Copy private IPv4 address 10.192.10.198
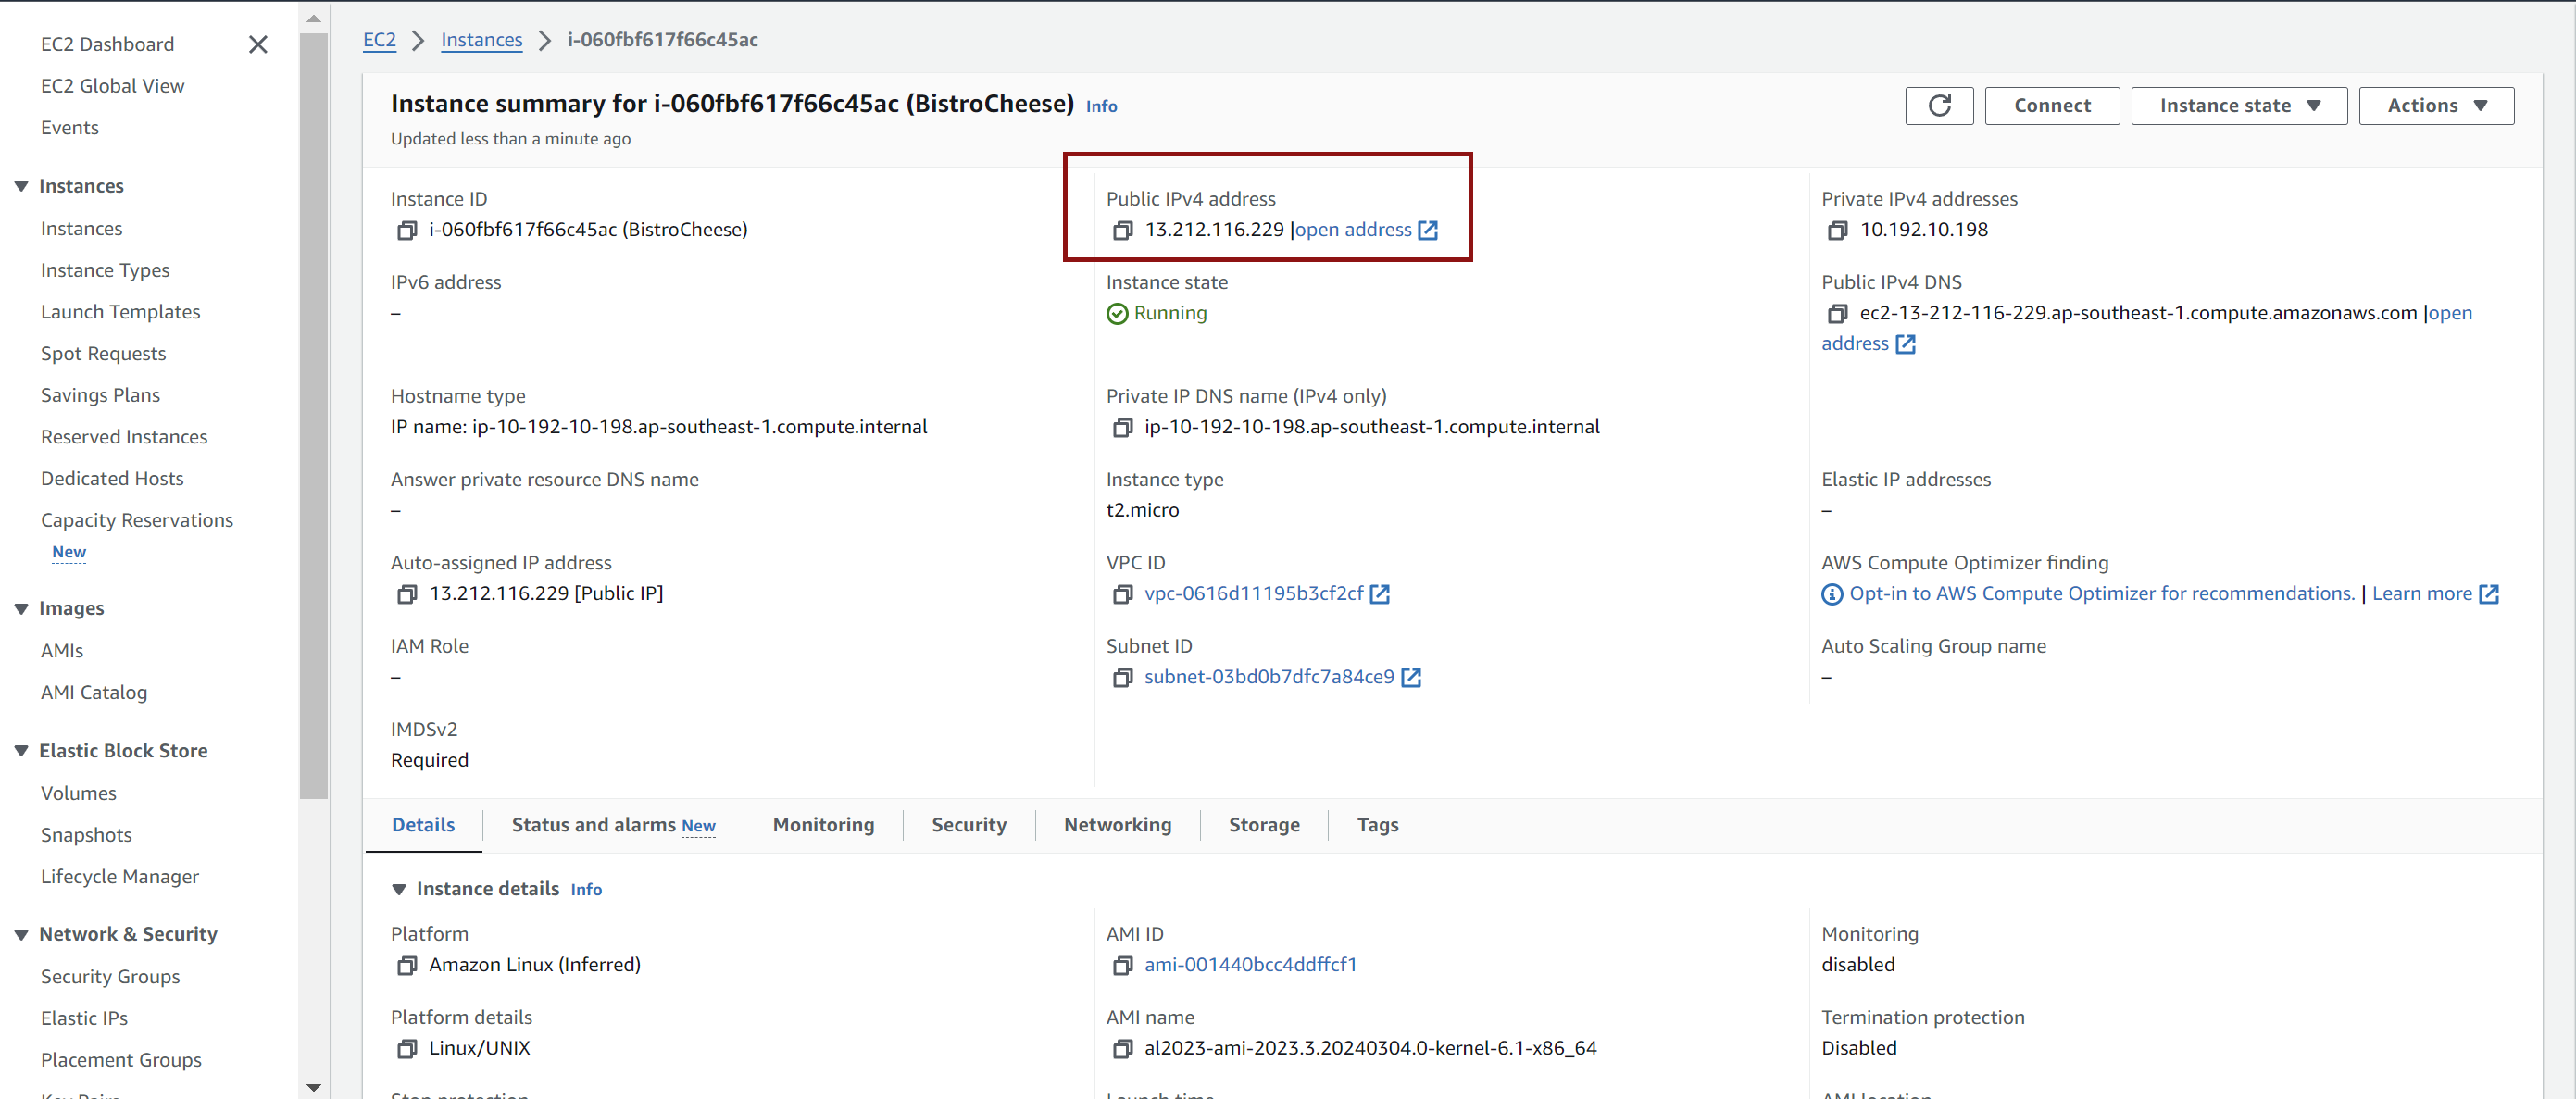This screenshot has height=1099, width=2576. click(1837, 230)
